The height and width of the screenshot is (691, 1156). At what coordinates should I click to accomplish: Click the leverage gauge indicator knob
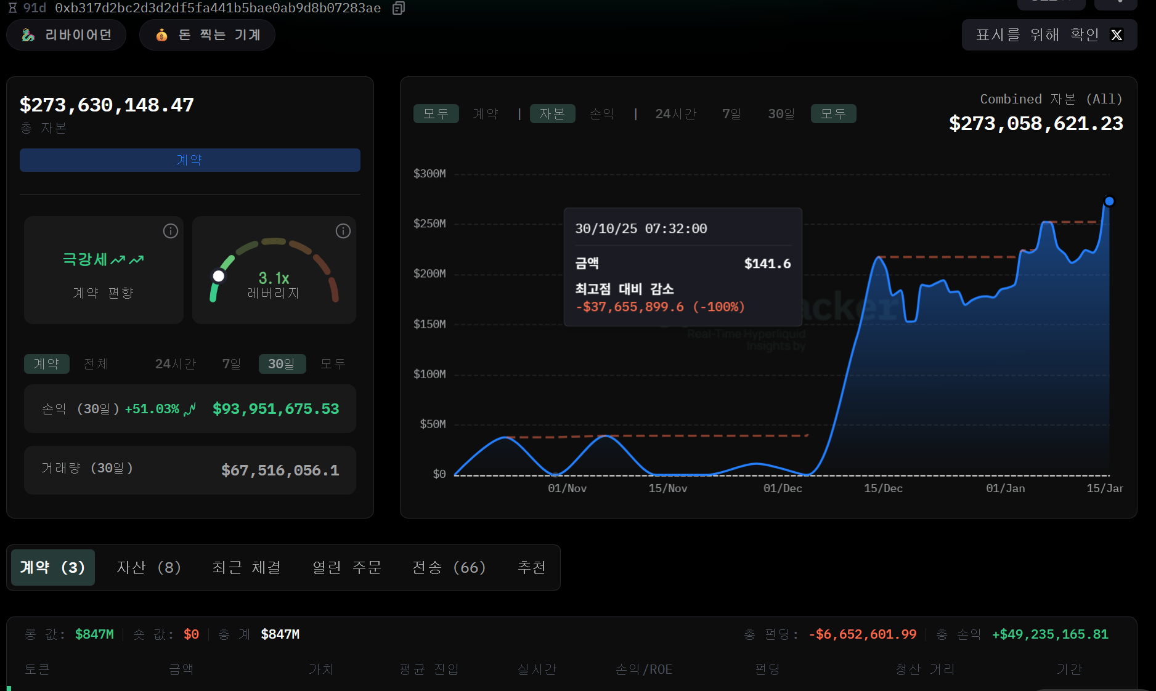click(x=218, y=276)
